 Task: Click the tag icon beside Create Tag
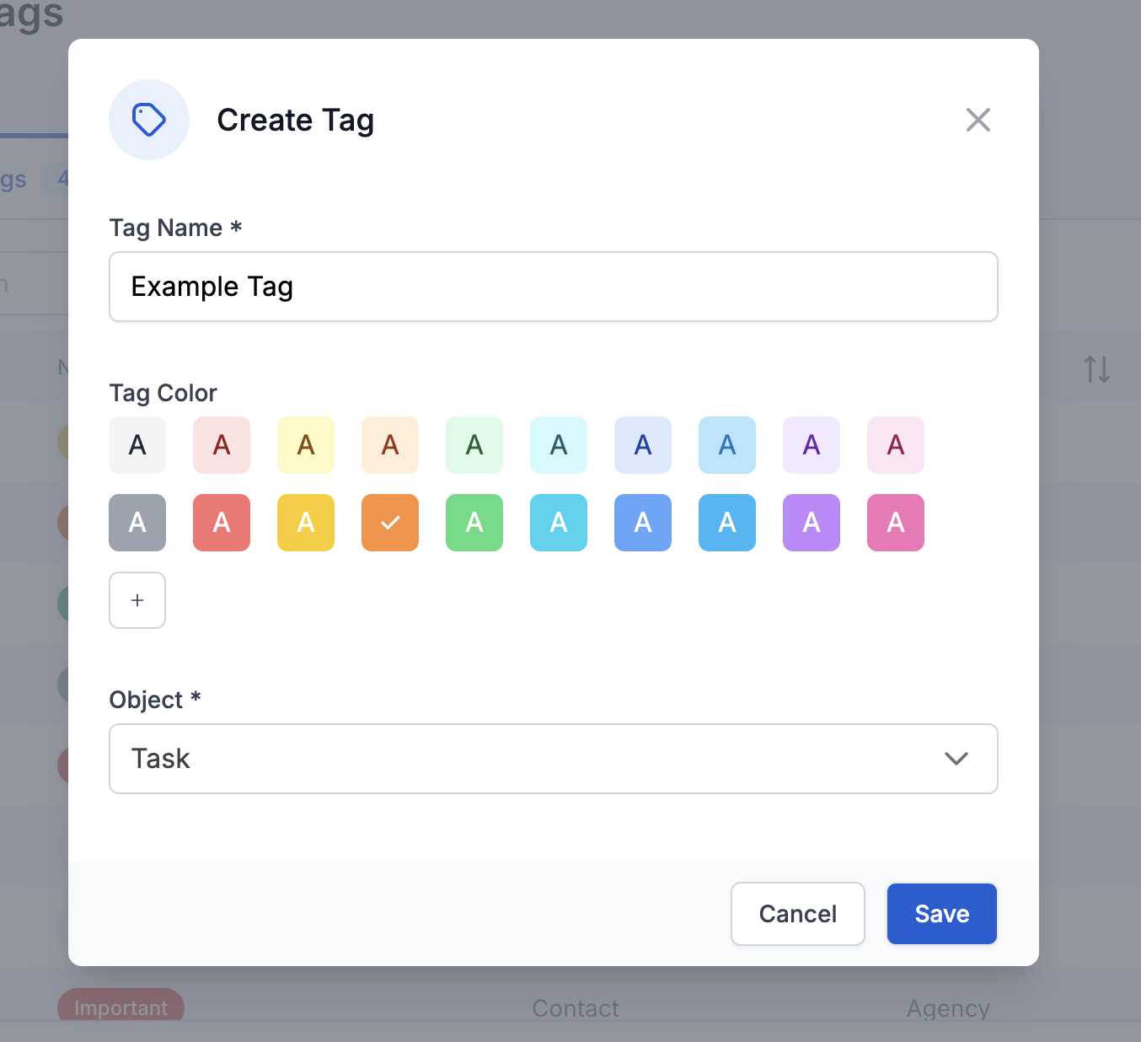(149, 120)
